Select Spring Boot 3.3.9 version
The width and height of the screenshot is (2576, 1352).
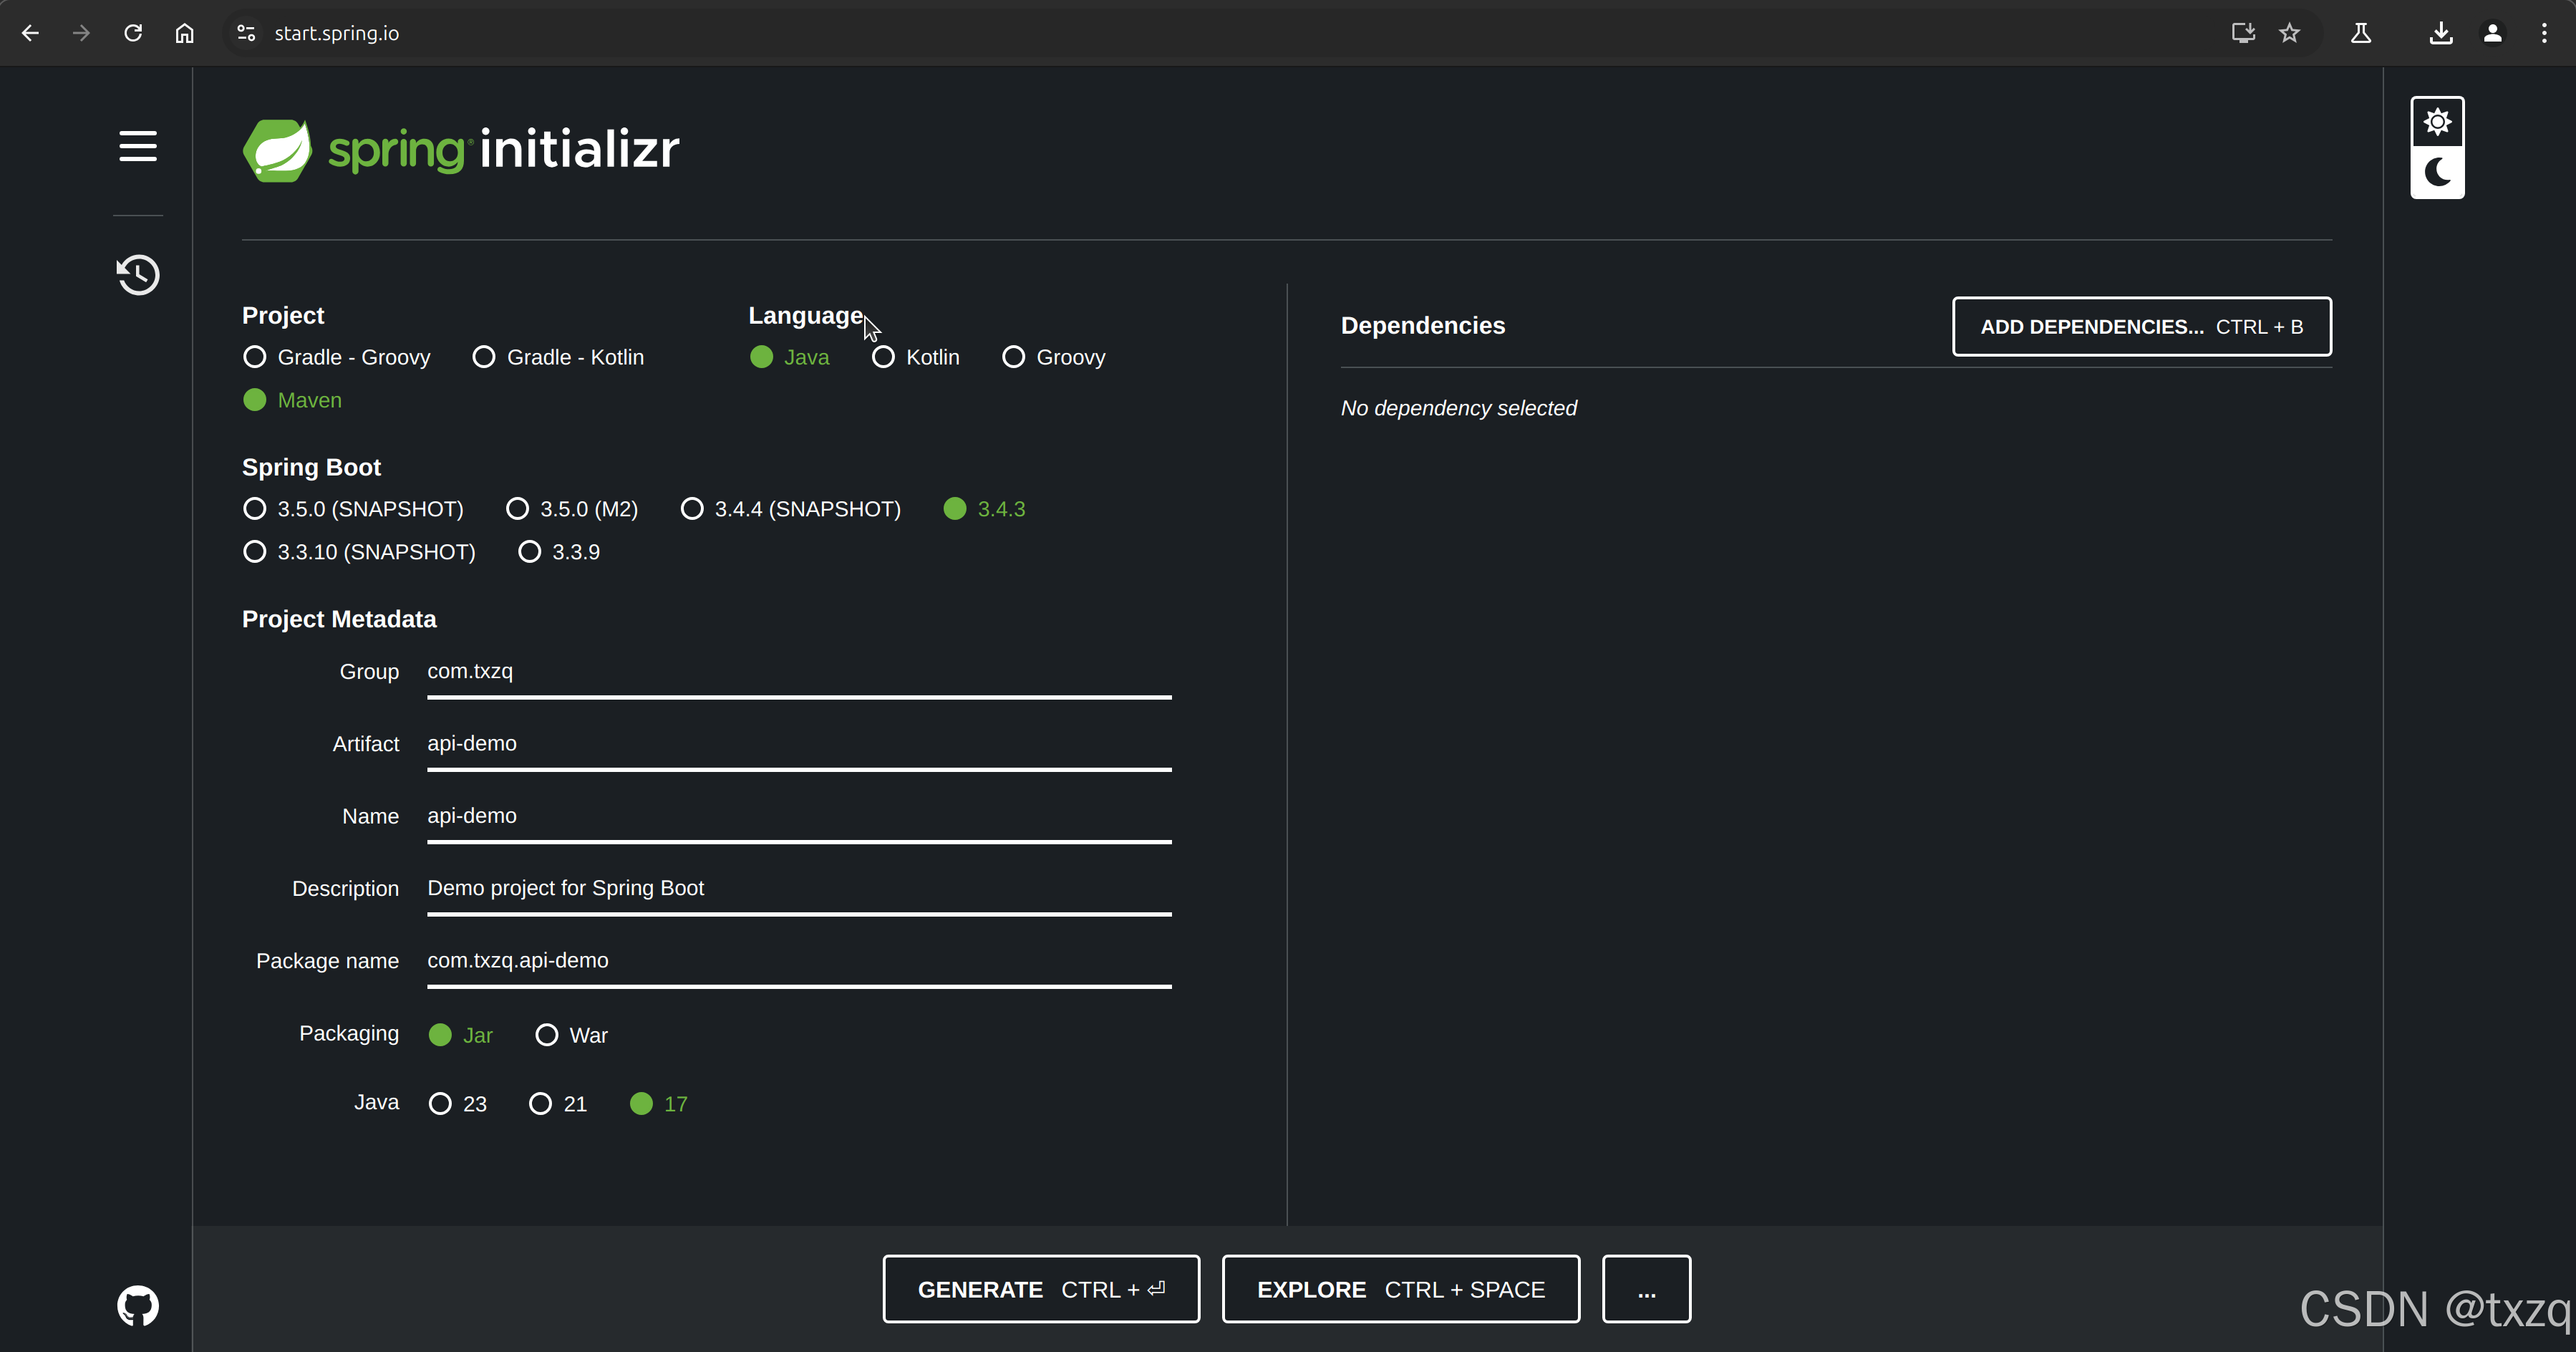pos(530,552)
